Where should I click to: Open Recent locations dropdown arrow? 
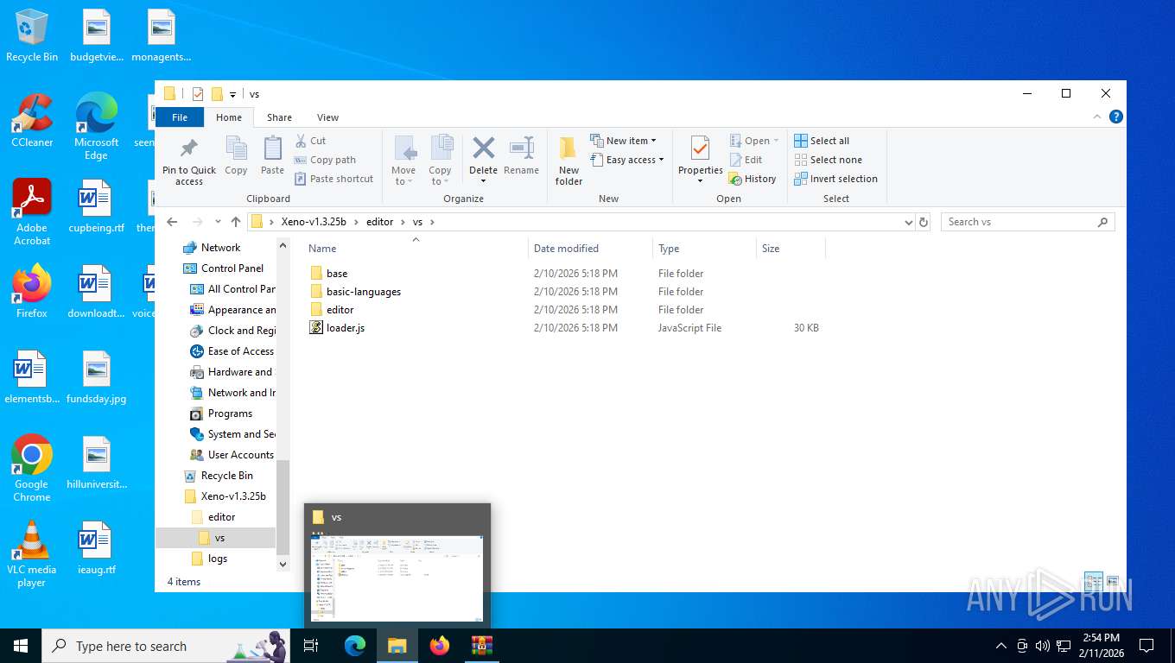pyautogui.click(x=218, y=222)
